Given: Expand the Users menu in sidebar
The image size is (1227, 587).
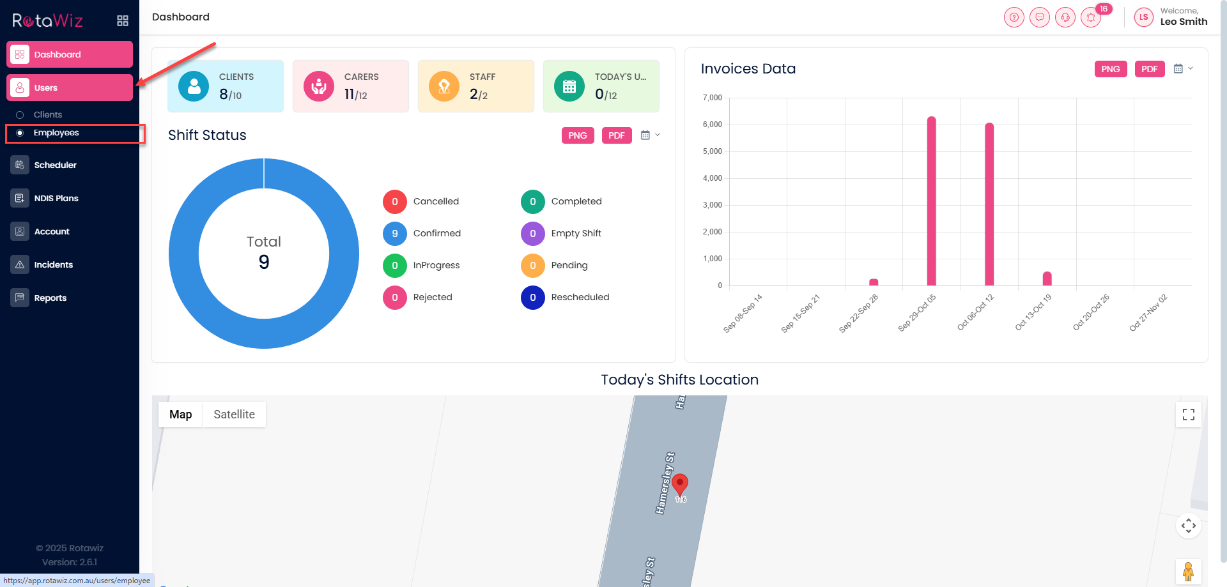Looking at the screenshot, I should tap(70, 88).
